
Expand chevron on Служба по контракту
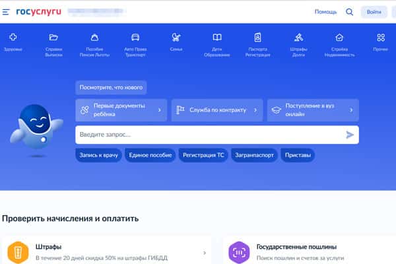(x=255, y=110)
